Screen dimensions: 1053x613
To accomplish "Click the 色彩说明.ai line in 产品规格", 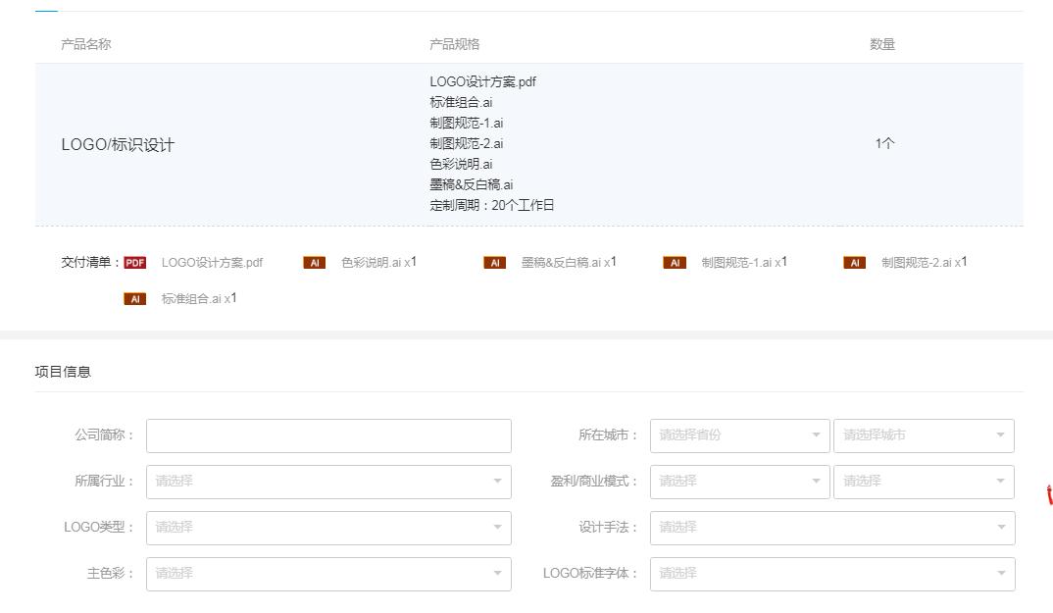I will pos(461,164).
